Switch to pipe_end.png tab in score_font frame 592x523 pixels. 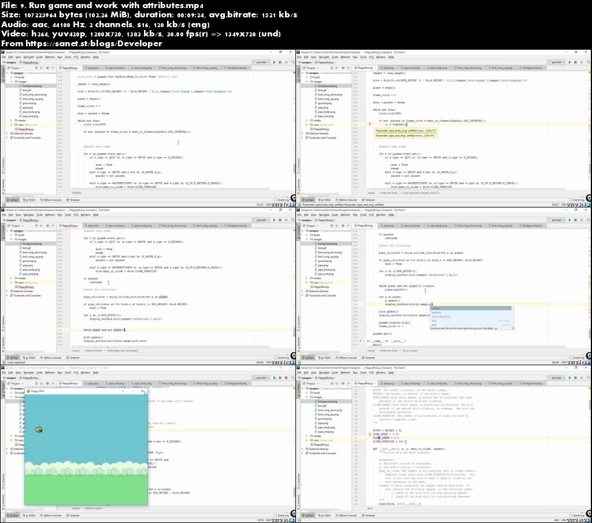[x=116, y=68]
